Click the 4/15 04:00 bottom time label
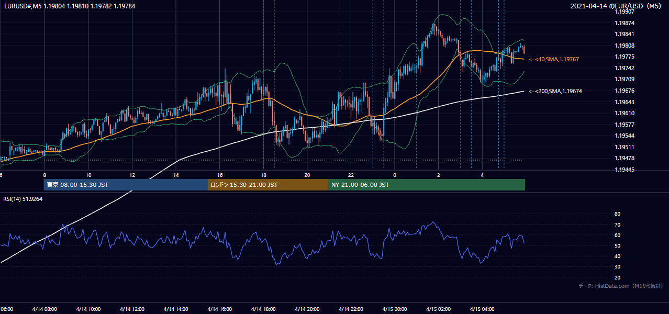 tap(482, 309)
